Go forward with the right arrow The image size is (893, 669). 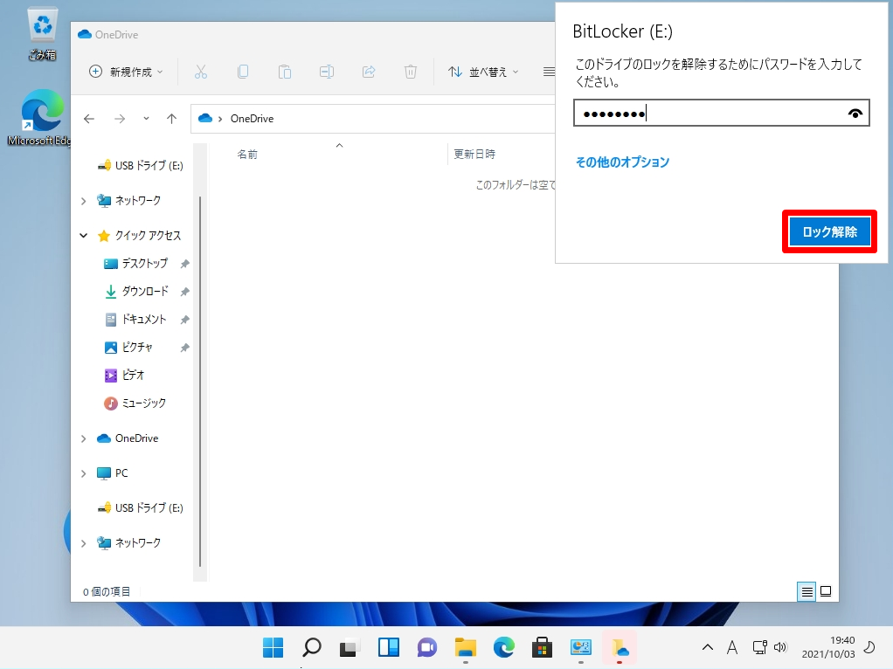pyautogui.click(x=120, y=119)
